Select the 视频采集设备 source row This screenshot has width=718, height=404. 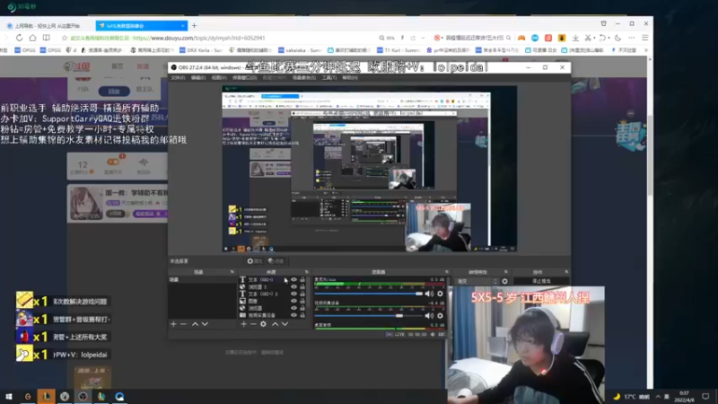coord(273,315)
